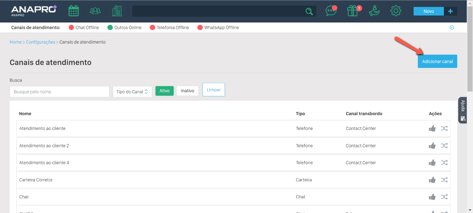Click shuffle icon for Carteira Corretor row

(444, 180)
